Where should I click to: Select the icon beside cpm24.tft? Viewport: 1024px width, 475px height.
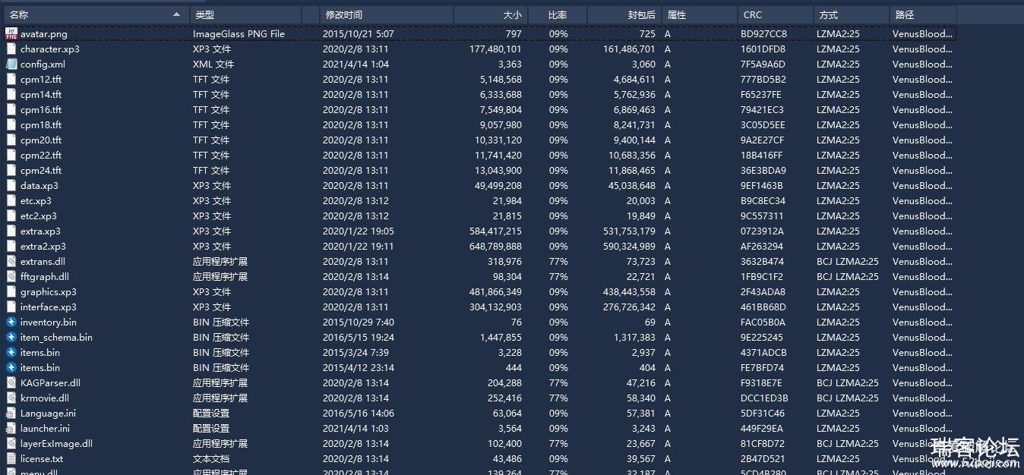tap(11, 170)
